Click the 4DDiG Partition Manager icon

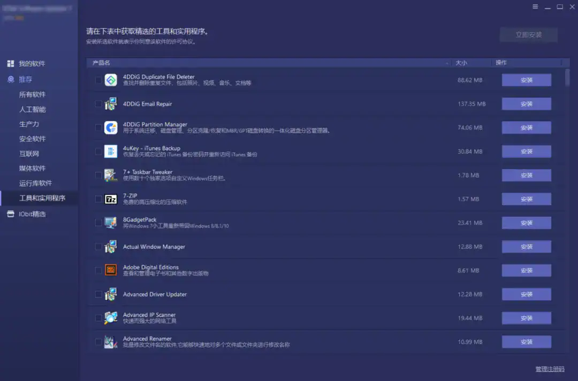111,127
